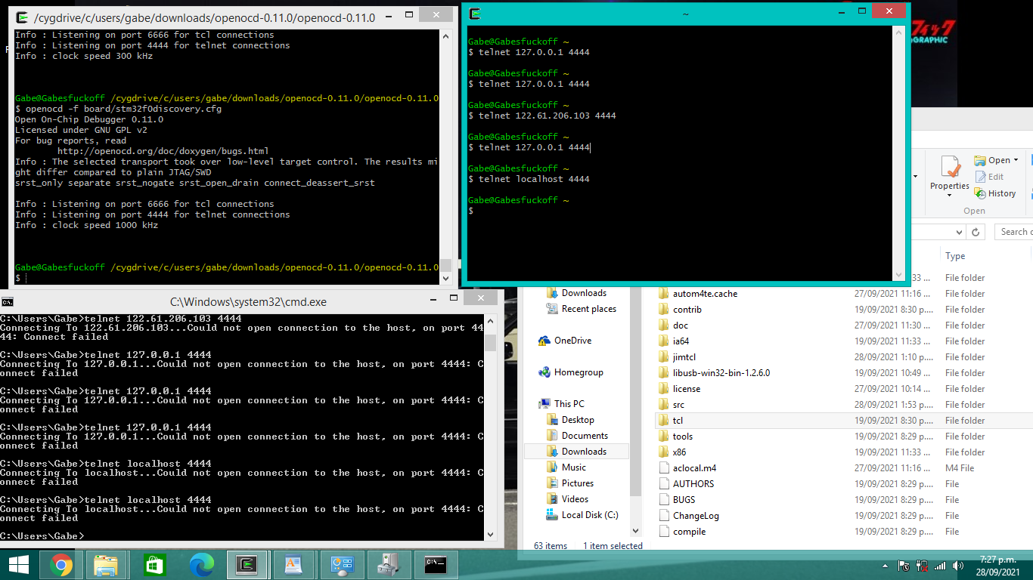The width and height of the screenshot is (1033, 580).
Task: Select Local Disk (C:) in the navigation pane
Action: (589, 515)
